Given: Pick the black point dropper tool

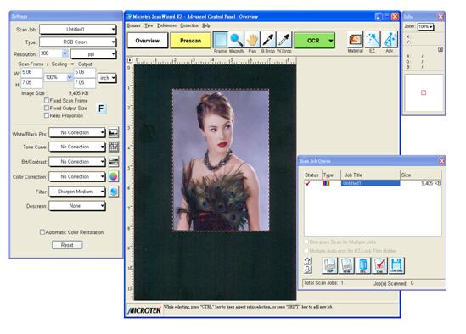Looking at the screenshot, I should click(x=268, y=40).
